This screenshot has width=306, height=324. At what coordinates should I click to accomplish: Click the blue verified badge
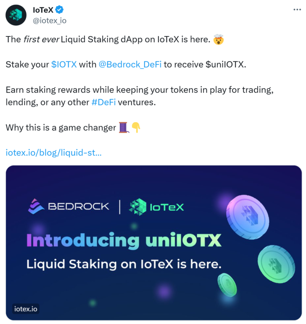[x=59, y=10]
